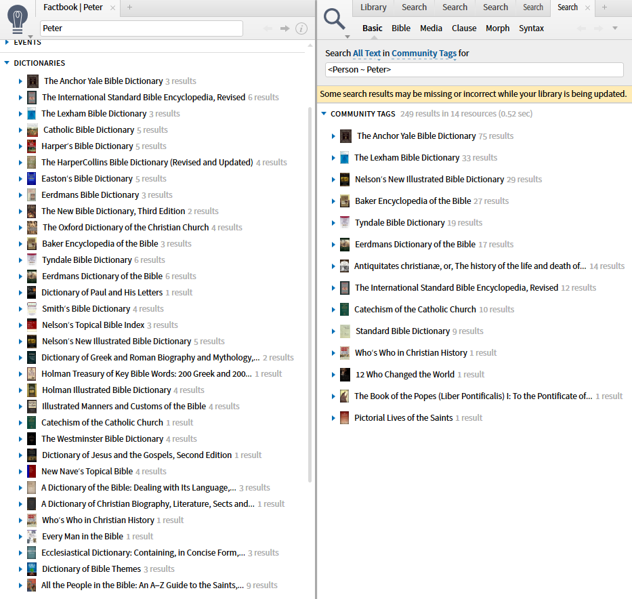Select Morph search type
Screen dimensions: 632x599
pos(497,28)
